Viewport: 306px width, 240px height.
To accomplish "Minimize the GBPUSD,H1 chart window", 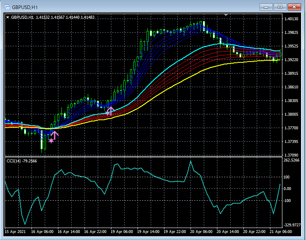I will tap(267, 7).
